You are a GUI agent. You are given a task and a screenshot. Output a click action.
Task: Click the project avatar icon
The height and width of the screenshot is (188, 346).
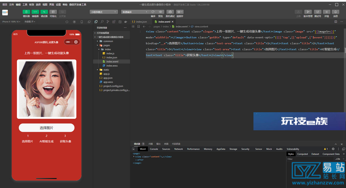pyautogui.click(x=5, y=13)
